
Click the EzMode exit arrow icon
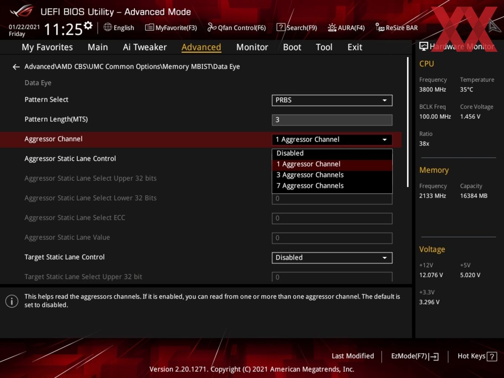434,357
